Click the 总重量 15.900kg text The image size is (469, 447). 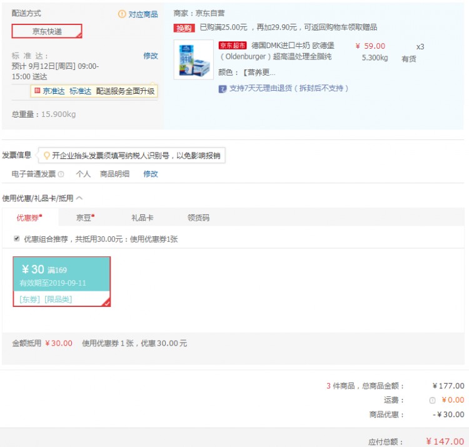44,114
